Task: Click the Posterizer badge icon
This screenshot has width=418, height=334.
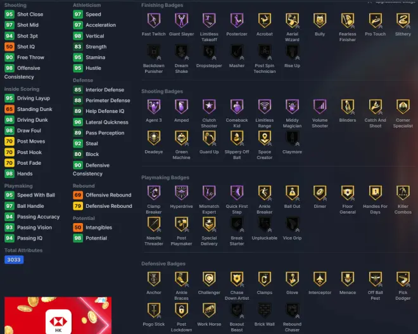Action: click(237, 20)
